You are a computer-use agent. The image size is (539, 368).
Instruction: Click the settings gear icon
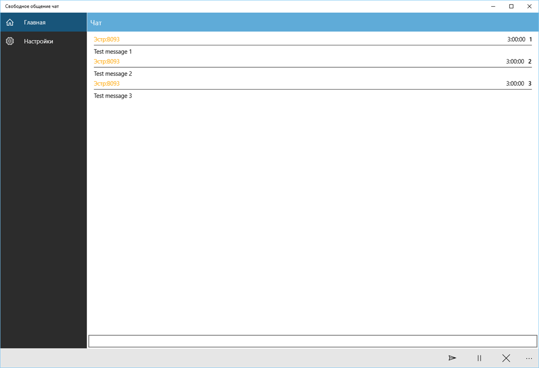pos(10,41)
